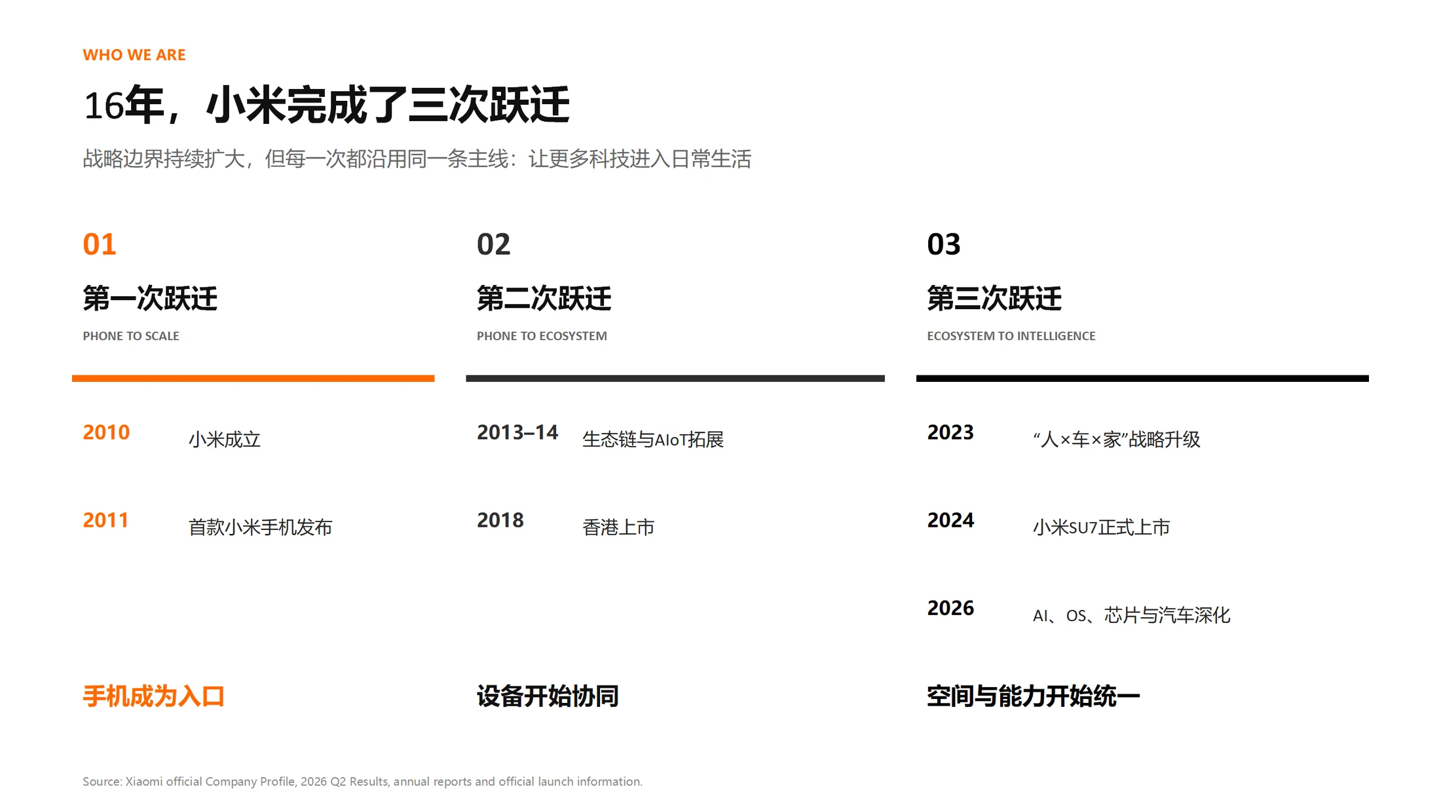This screenshot has width=1441, height=811.
Task: Click the summary '空间与能力开始统一'
Action: 1034,696
